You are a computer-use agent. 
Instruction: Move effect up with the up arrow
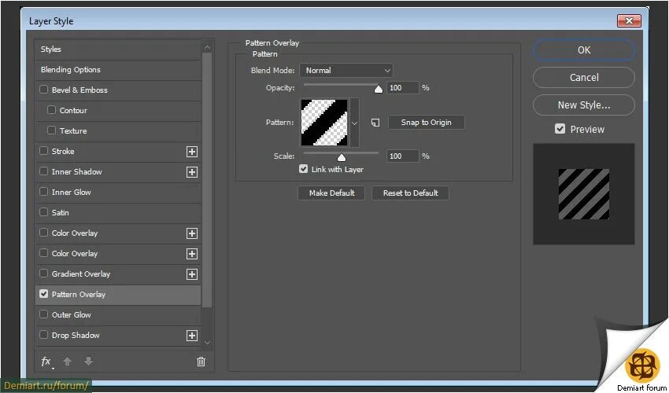[67, 362]
